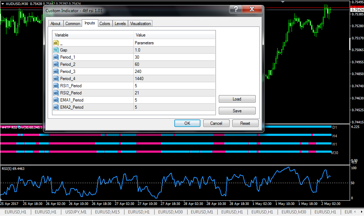
Task: Click the double icon beside Gap
Action: coord(56,50)
